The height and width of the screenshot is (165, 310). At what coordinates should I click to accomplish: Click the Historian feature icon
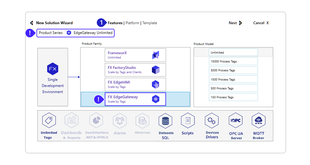click(142, 121)
